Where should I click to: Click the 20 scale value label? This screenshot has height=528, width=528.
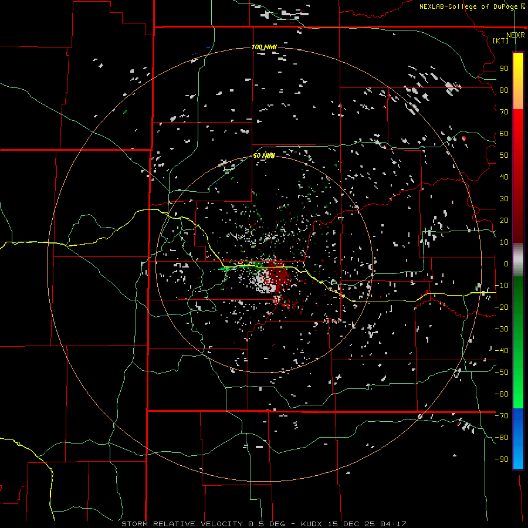504,221
